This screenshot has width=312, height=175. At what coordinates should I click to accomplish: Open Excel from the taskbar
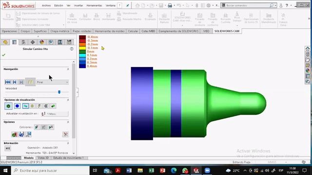pos(151,171)
